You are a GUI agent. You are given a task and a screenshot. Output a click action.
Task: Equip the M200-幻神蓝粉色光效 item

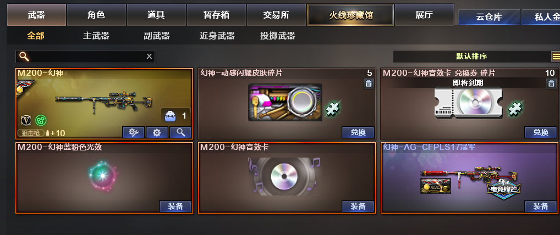[x=175, y=206]
